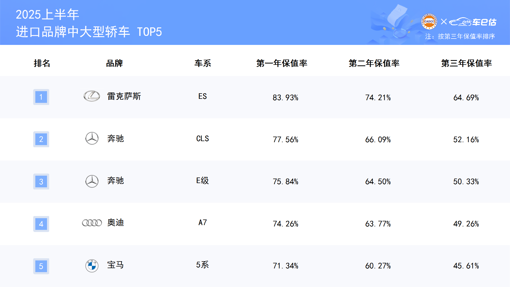The width and height of the screenshot is (510, 287).
Task: Click the 64.69% third-year value
Action: [x=466, y=98]
